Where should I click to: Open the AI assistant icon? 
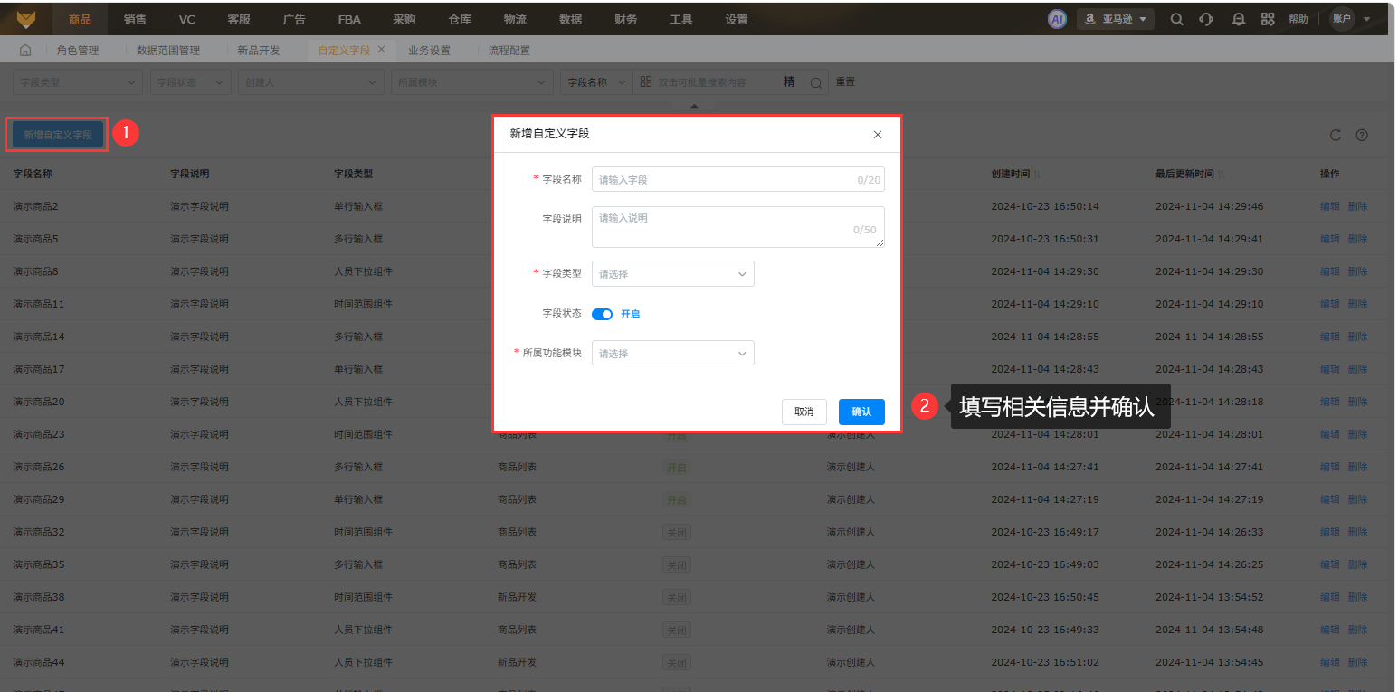(x=1056, y=19)
